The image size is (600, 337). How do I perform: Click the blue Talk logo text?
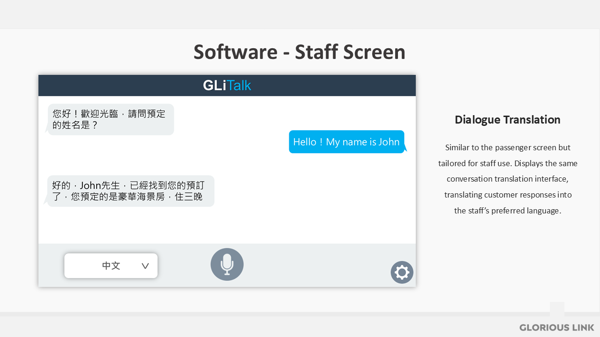[x=239, y=86]
